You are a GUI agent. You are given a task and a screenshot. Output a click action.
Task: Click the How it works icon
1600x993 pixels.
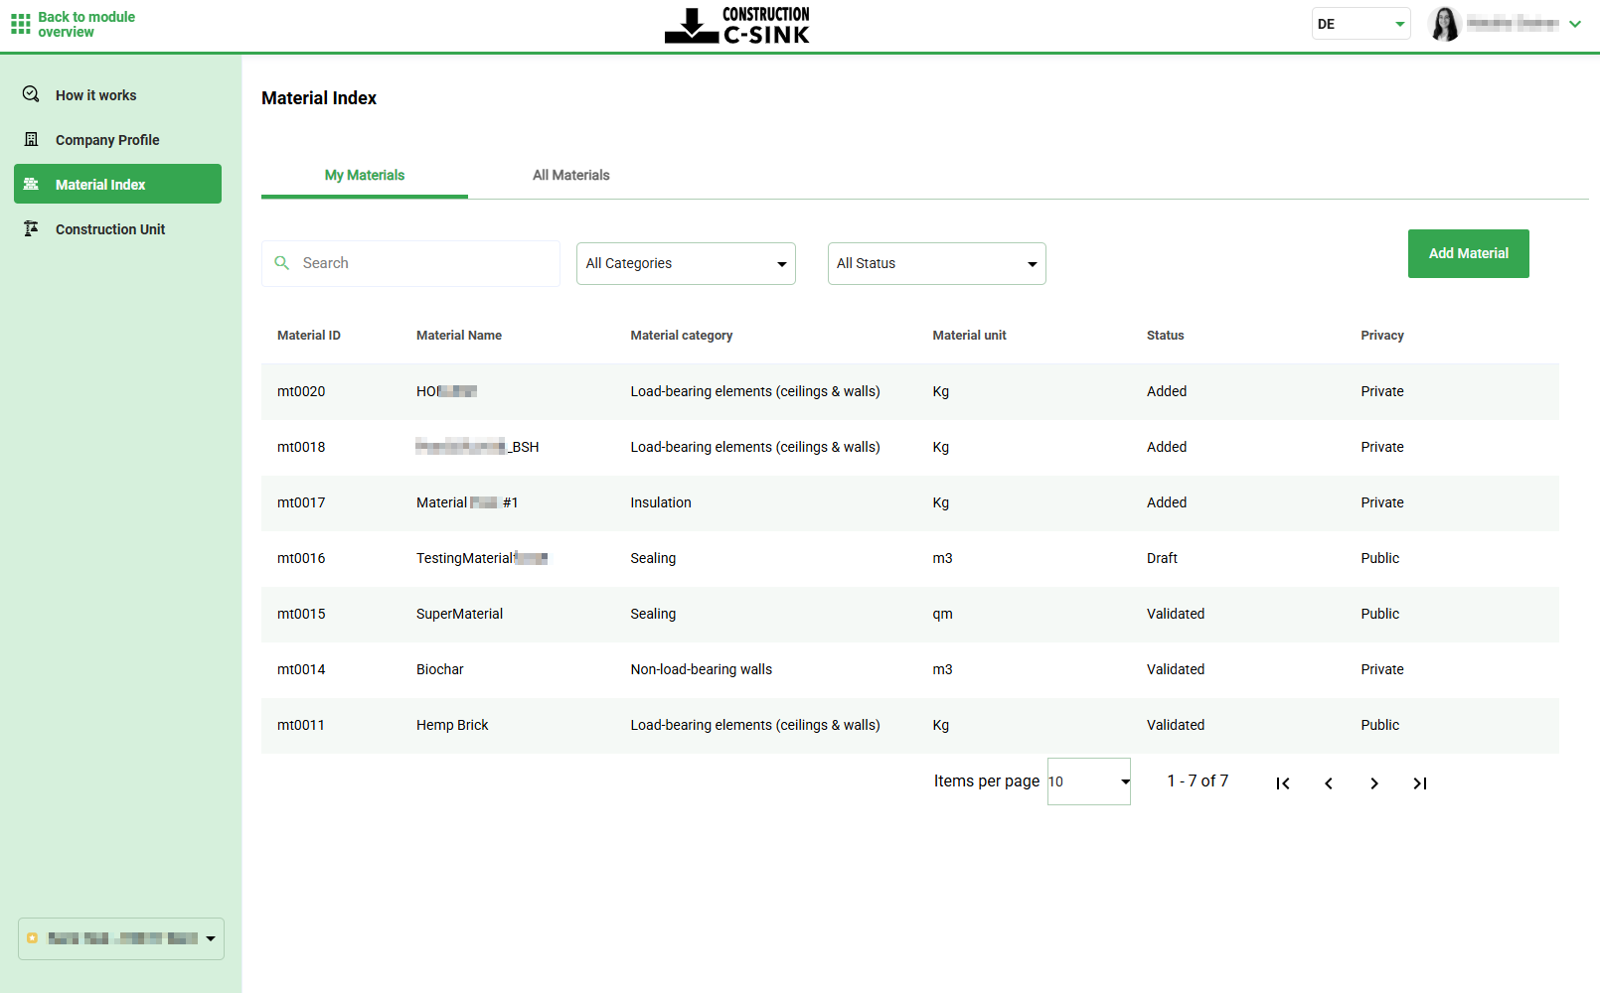click(x=30, y=94)
